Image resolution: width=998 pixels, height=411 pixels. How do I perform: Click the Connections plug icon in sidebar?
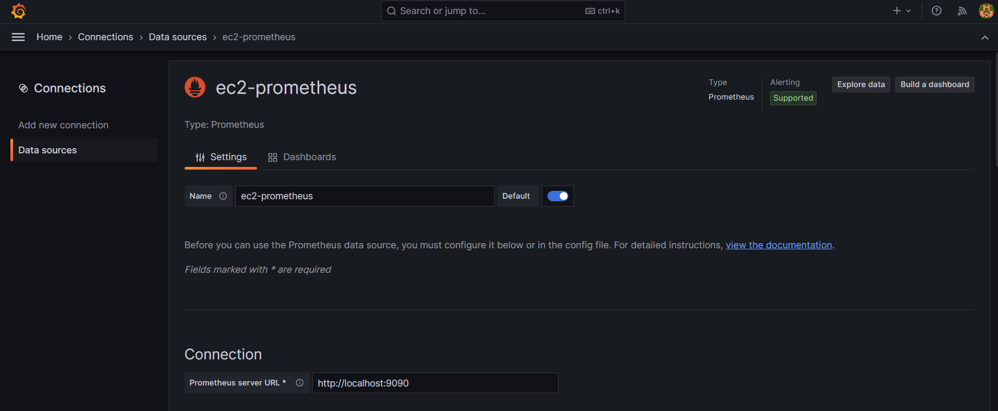[x=23, y=88]
